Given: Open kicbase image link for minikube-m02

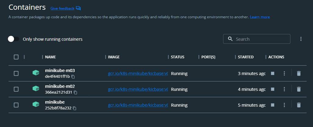Looking at the screenshot, I should coord(138,89).
